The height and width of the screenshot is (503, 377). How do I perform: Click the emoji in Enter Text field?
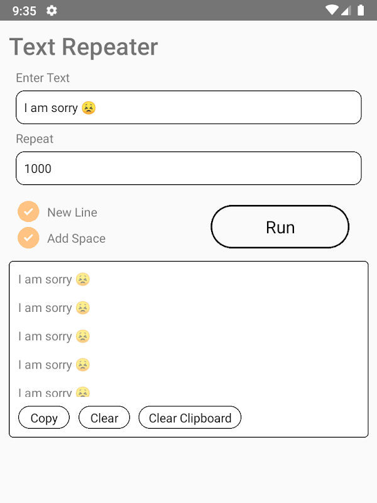coord(89,108)
